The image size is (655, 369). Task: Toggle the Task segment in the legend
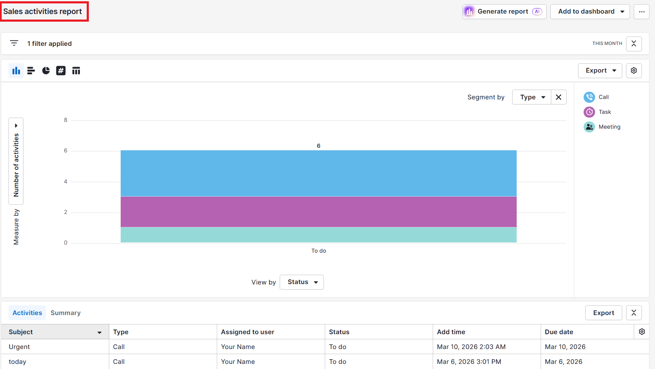pos(598,112)
